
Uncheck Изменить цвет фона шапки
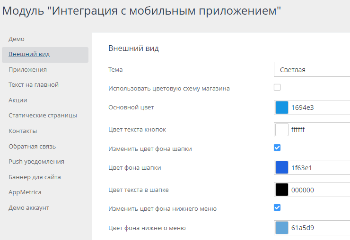point(277,148)
